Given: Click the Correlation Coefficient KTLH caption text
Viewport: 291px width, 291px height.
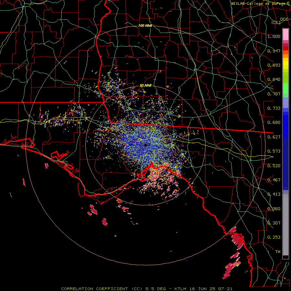Looking at the screenshot, I should (x=146, y=289).
